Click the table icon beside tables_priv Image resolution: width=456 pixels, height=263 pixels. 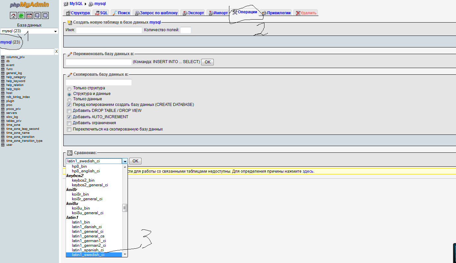click(3, 121)
